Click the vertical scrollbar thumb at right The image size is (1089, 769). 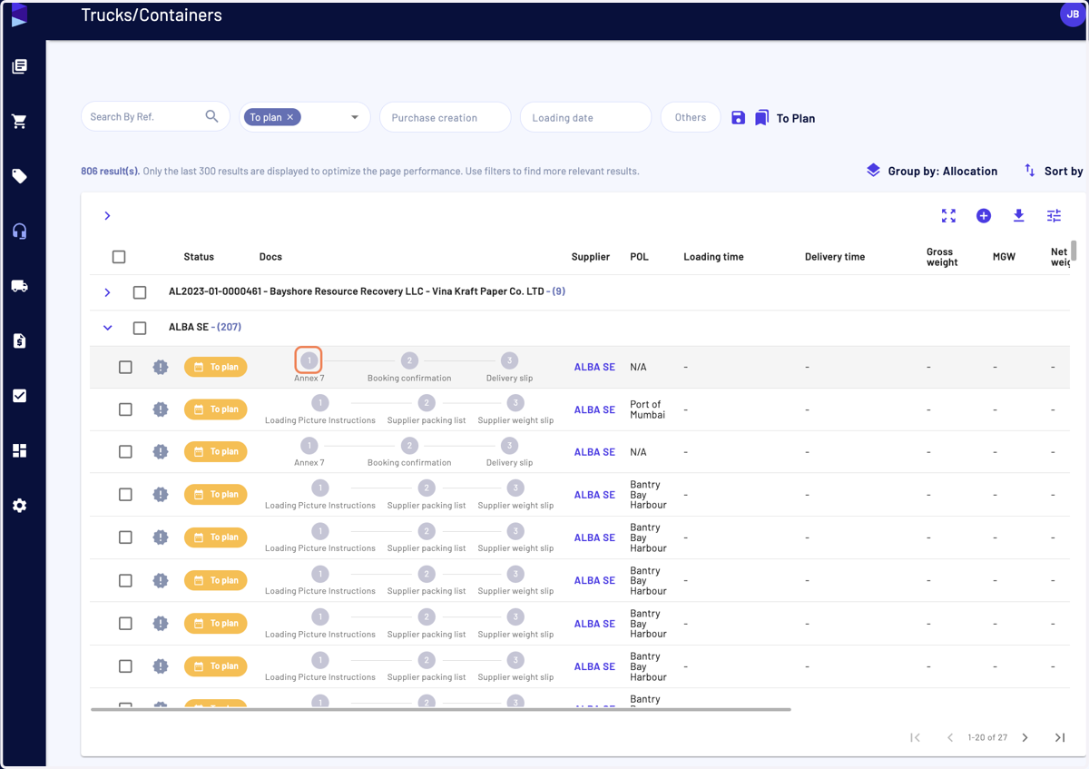[1074, 251]
